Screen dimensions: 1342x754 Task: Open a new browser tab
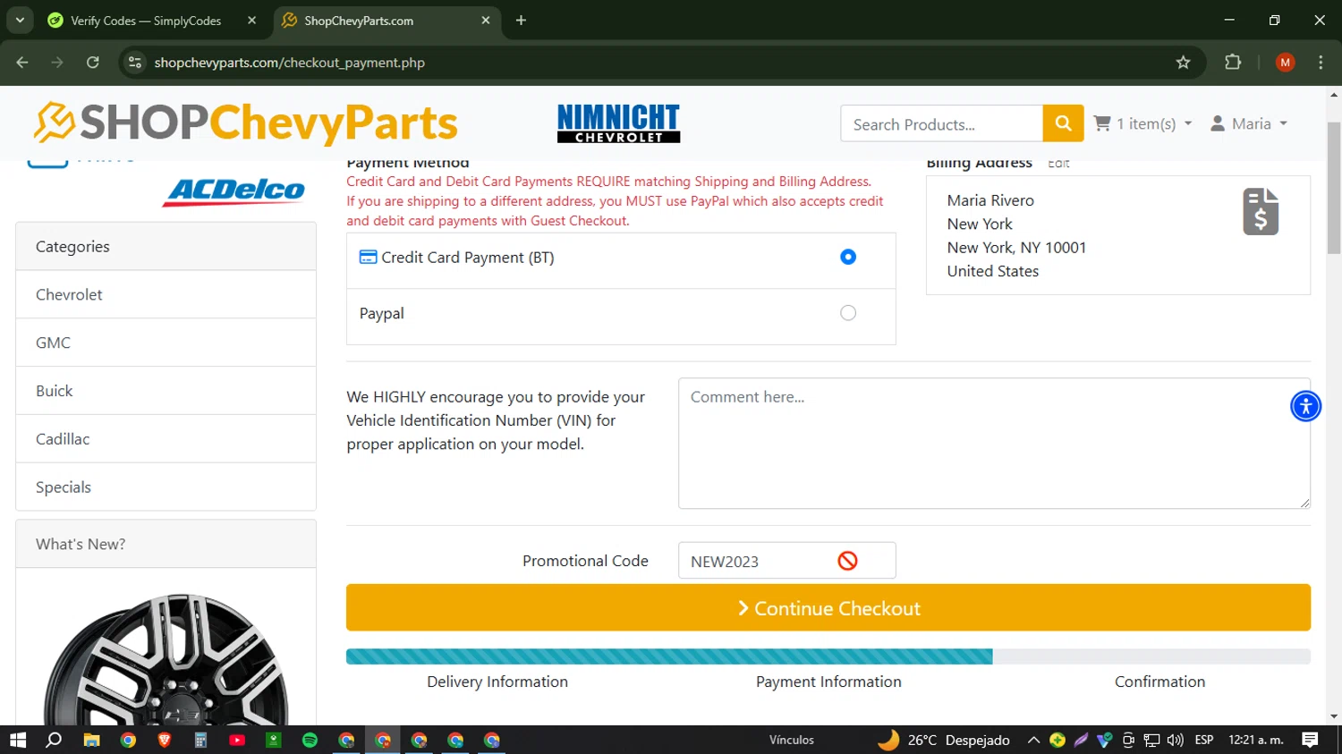pyautogui.click(x=521, y=21)
